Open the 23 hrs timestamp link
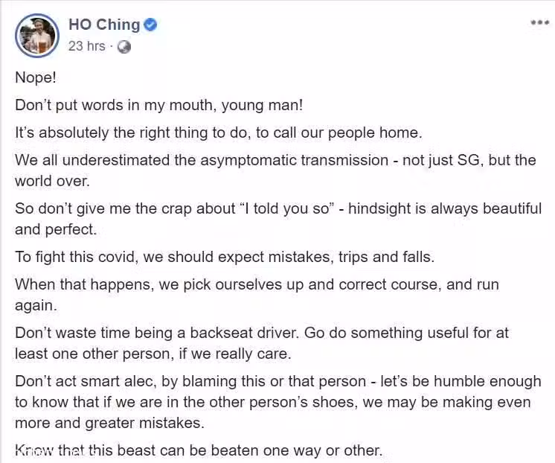This screenshot has width=555, height=463. [87, 46]
